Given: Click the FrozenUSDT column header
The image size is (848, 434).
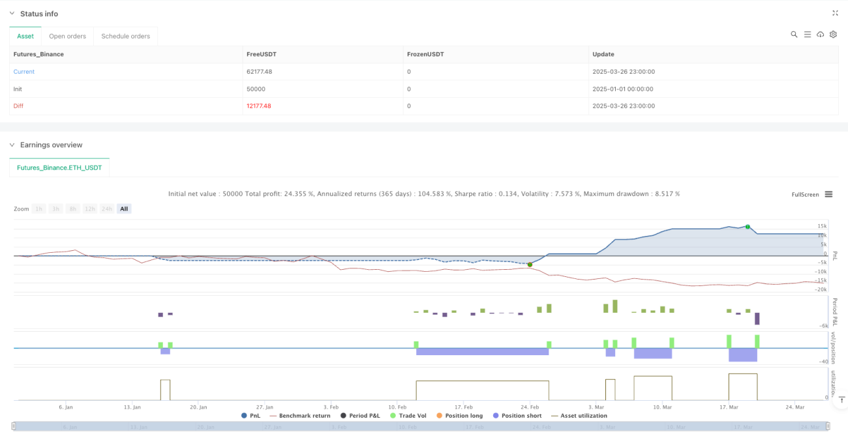Looking at the screenshot, I should pos(425,54).
